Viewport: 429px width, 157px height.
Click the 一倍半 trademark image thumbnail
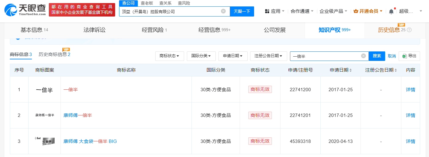click(44, 90)
